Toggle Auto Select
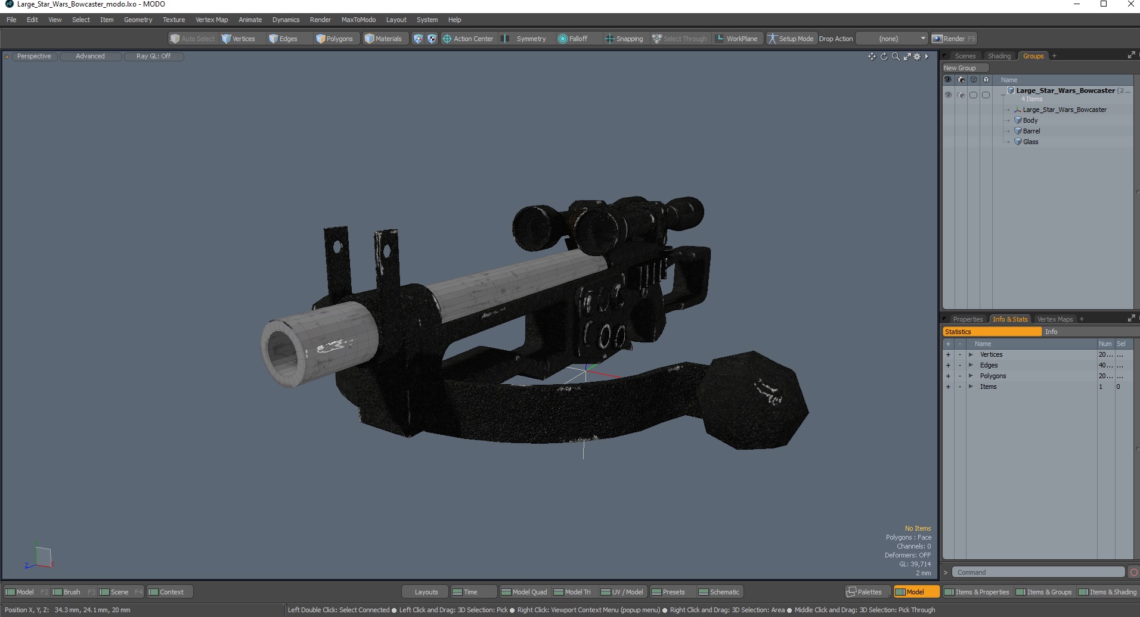The image size is (1140, 617). coord(192,39)
